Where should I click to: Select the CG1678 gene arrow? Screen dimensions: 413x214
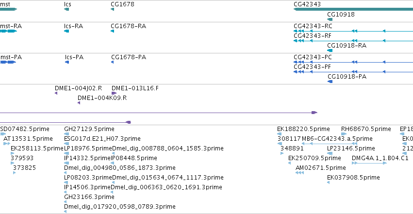113,9
